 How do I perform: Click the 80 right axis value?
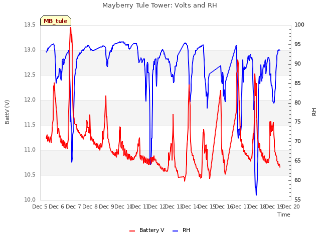tap(297, 102)
